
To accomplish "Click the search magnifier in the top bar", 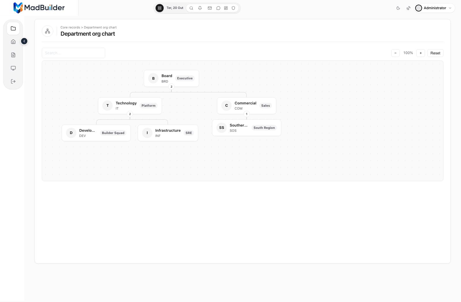I will (191, 8).
